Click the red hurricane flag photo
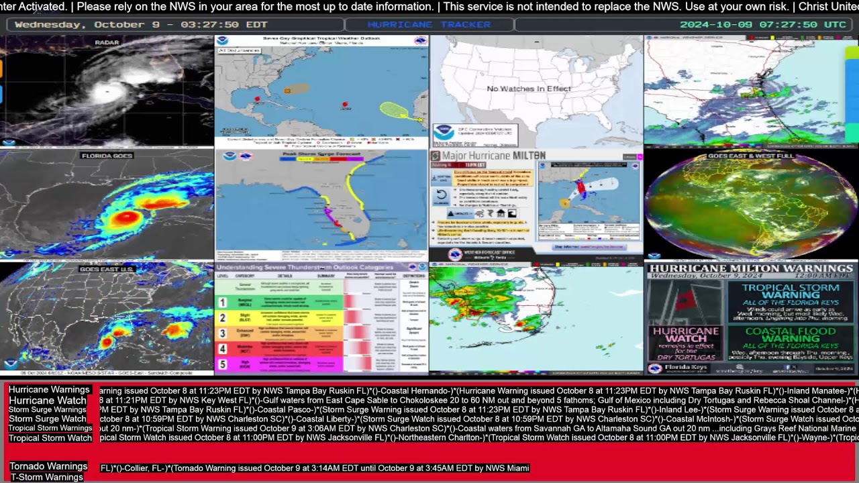Screen dimensions: 859x483 point(686,302)
